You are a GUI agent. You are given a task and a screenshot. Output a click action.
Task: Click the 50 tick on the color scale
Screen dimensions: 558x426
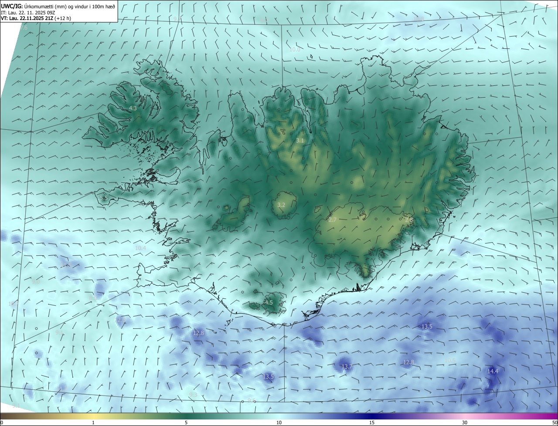(x=555, y=423)
